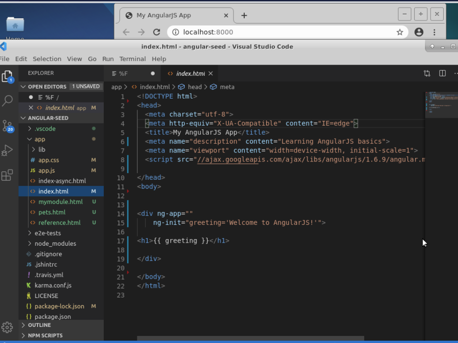458x343 pixels.
Task: Toggle the bookmark star for localhost:8000
Action: [400, 32]
